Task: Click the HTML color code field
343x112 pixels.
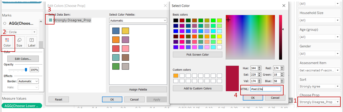Action: 265,89
